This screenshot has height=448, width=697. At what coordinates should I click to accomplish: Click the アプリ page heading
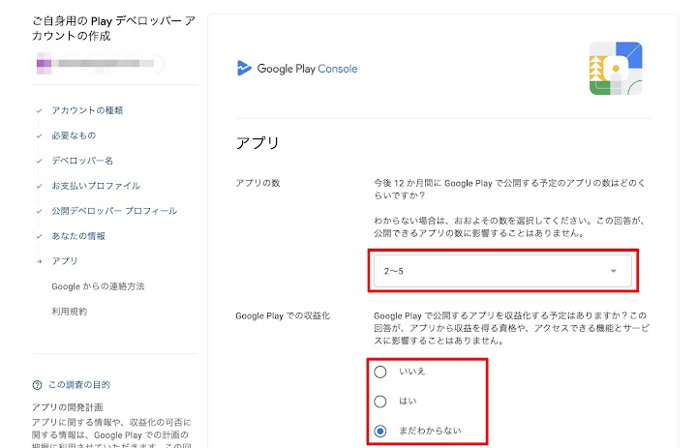click(x=258, y=143)
